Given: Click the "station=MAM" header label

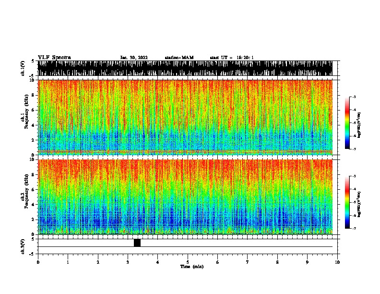Looking at the screenshot, I should [x=179, y=58].
